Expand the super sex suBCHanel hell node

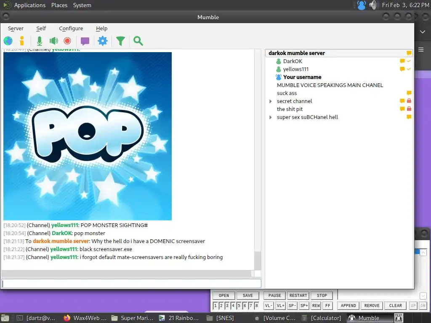(x=271, y=117)
